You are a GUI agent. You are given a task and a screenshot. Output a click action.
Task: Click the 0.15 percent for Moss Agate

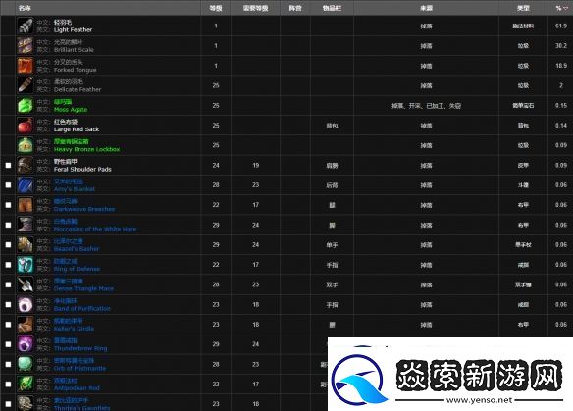[561, 106]
